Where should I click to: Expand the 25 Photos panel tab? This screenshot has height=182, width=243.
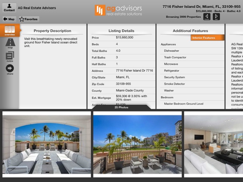121,107
